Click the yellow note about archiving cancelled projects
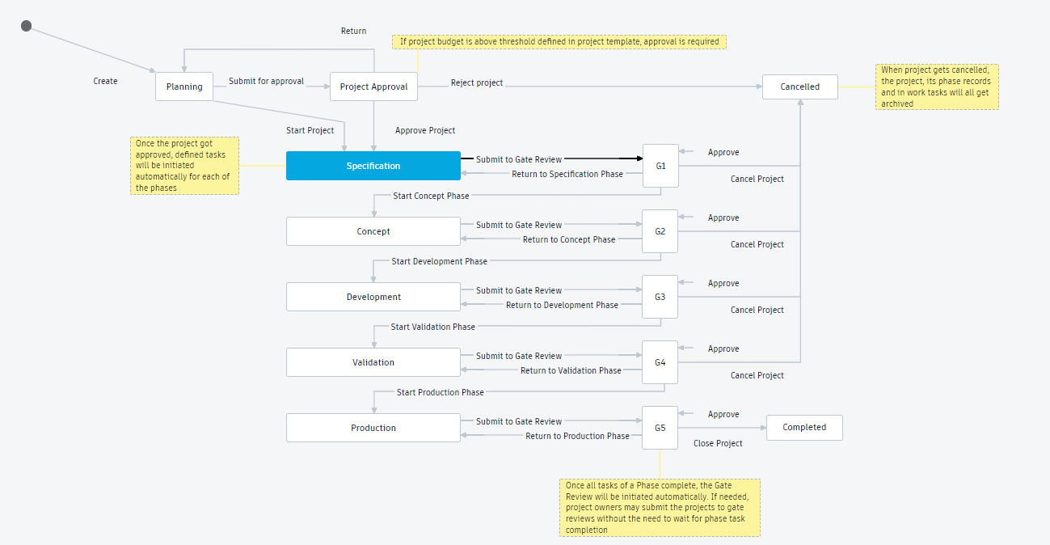The width and height of the screenshot is (1050, 545). tap(937, 87)
